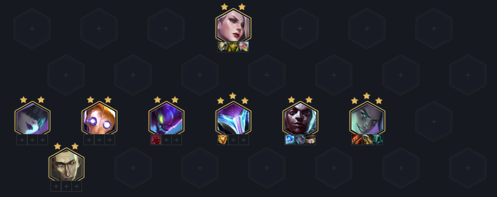Select the purple-lipped champion with dark bangs
This screenshot has width=497, height=197.
tap(33, 119)
